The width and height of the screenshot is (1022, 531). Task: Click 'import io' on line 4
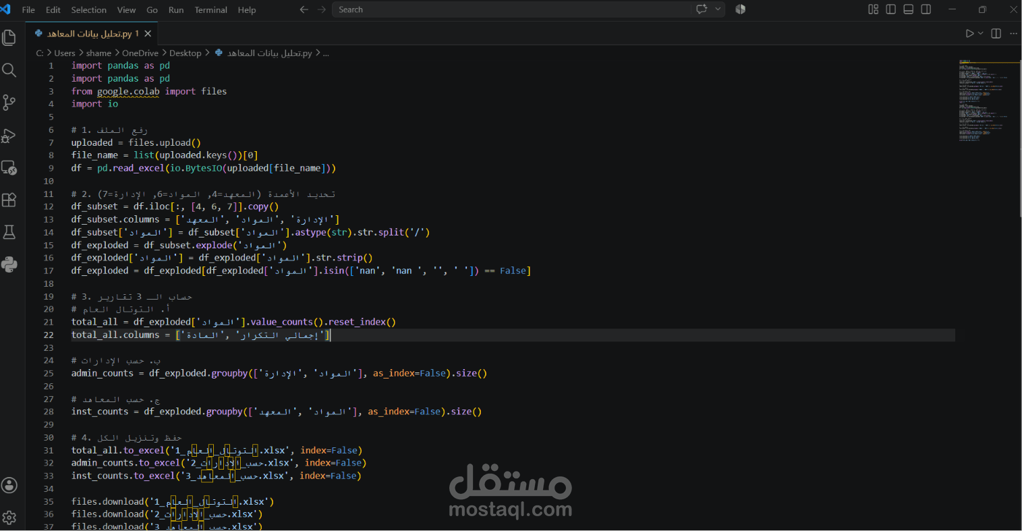point(94,104)
